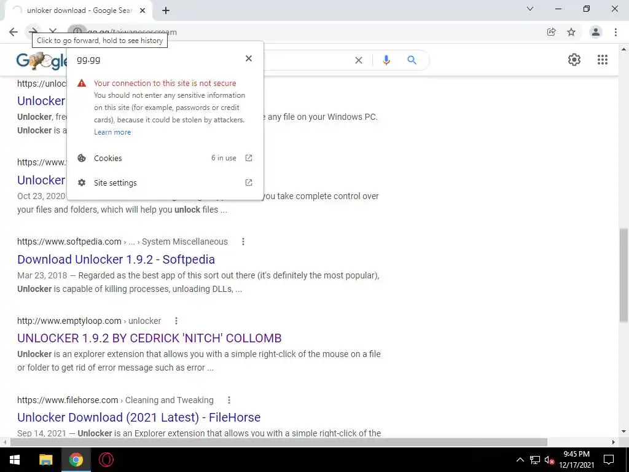Close the site info popup
Image resolution: width=629 pixels, height=472 pixels.
[249, 58]
